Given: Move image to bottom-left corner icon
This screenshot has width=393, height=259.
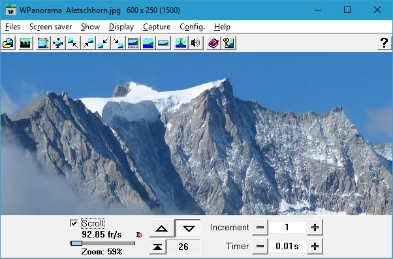Looking at the screenshot, I should point(103,43).
